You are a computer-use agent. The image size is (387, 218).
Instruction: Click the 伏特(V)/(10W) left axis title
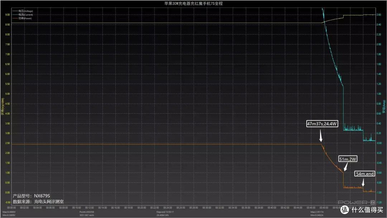3,106
